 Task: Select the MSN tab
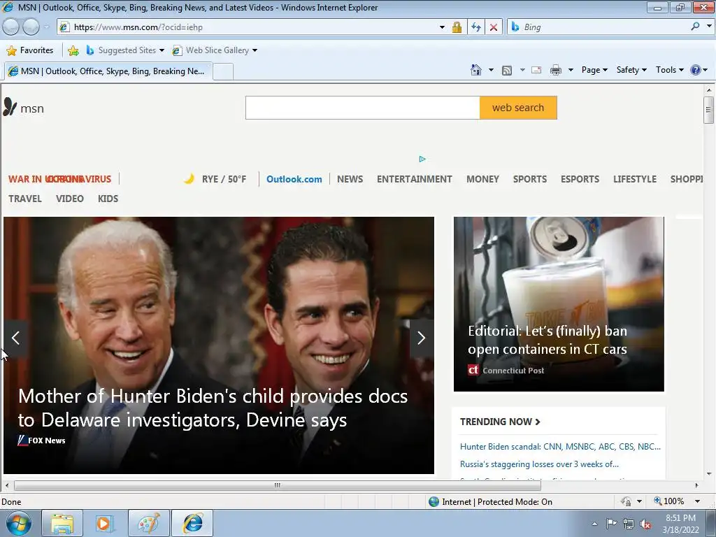point(108,71)
